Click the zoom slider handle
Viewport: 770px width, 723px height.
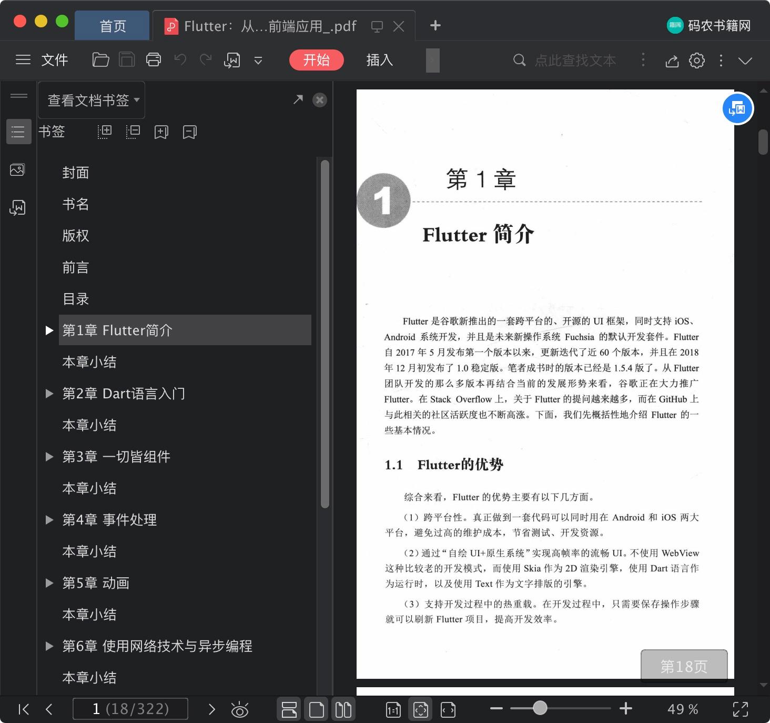[x=540, y=708]
